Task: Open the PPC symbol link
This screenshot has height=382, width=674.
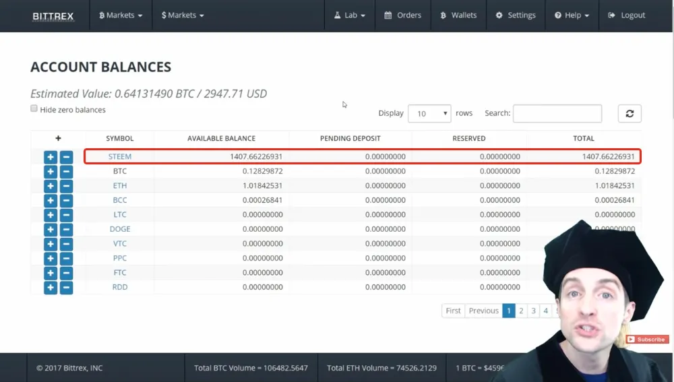Action: 120,258
